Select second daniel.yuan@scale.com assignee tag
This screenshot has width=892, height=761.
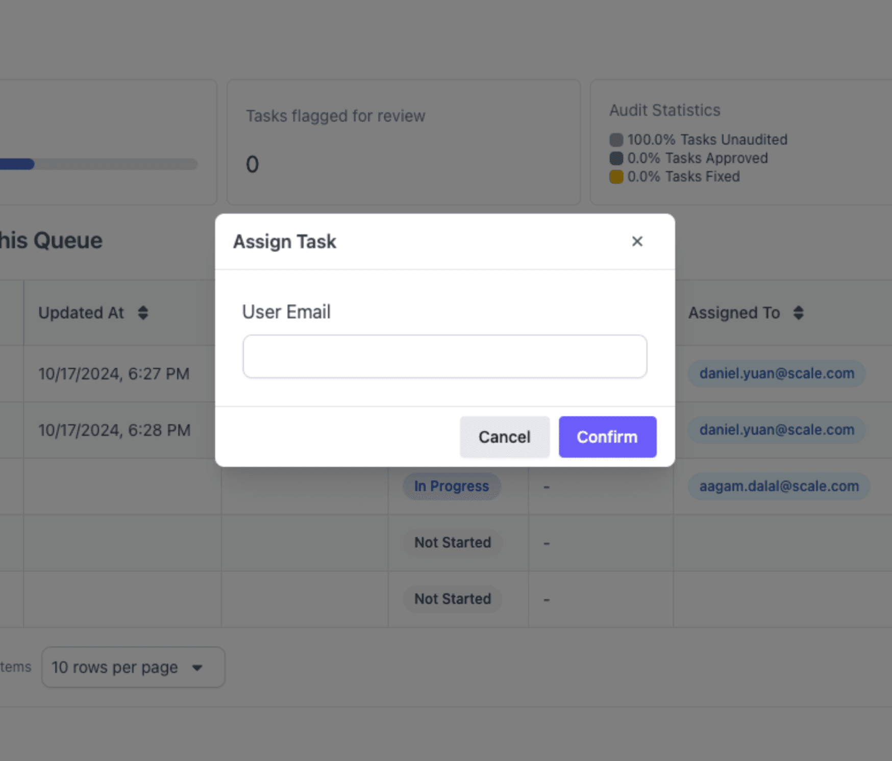click(776, 430)
